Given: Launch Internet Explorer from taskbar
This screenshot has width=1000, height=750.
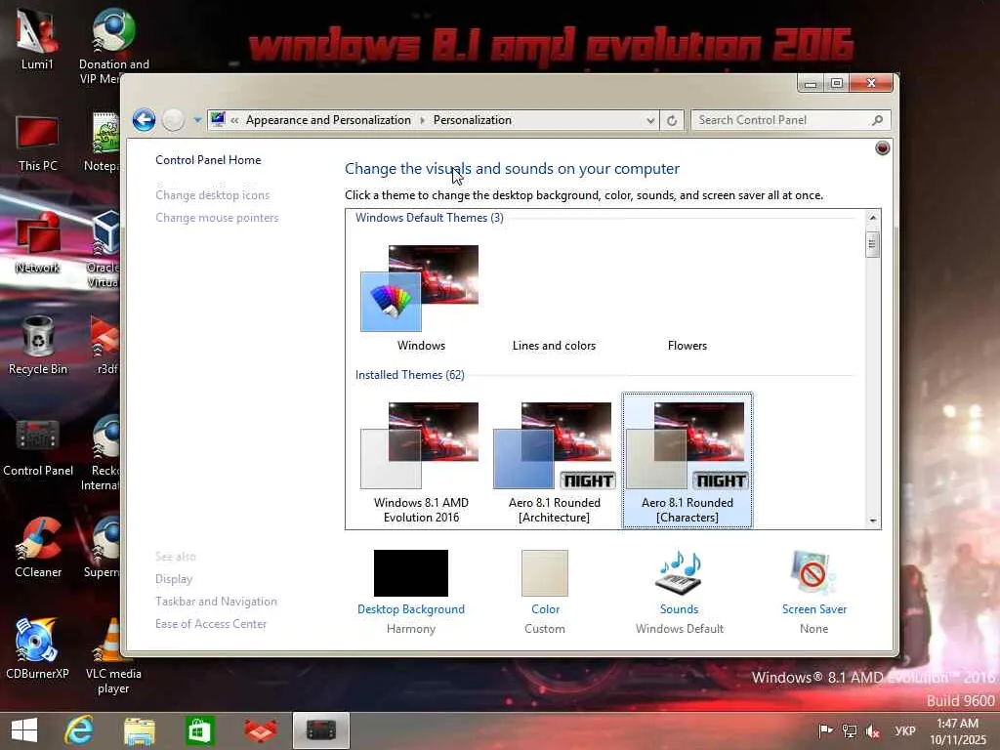Looking at the screenshot, I should 79,730.
